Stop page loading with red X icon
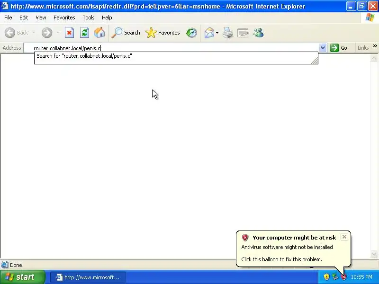This screenshot has height=284, width=379. 69,33
